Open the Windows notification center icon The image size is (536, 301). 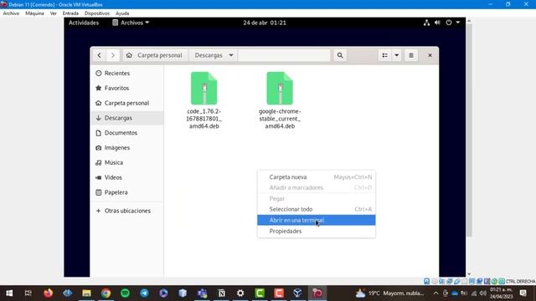(523, 293)
